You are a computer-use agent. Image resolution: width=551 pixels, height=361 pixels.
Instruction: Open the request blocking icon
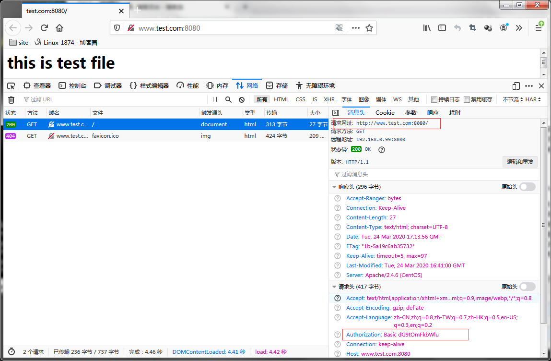(242, 99)
